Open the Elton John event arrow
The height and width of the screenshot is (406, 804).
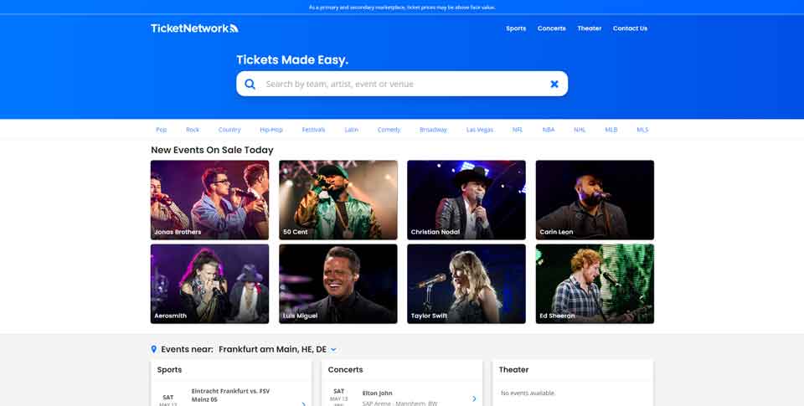tap(474, 398)
